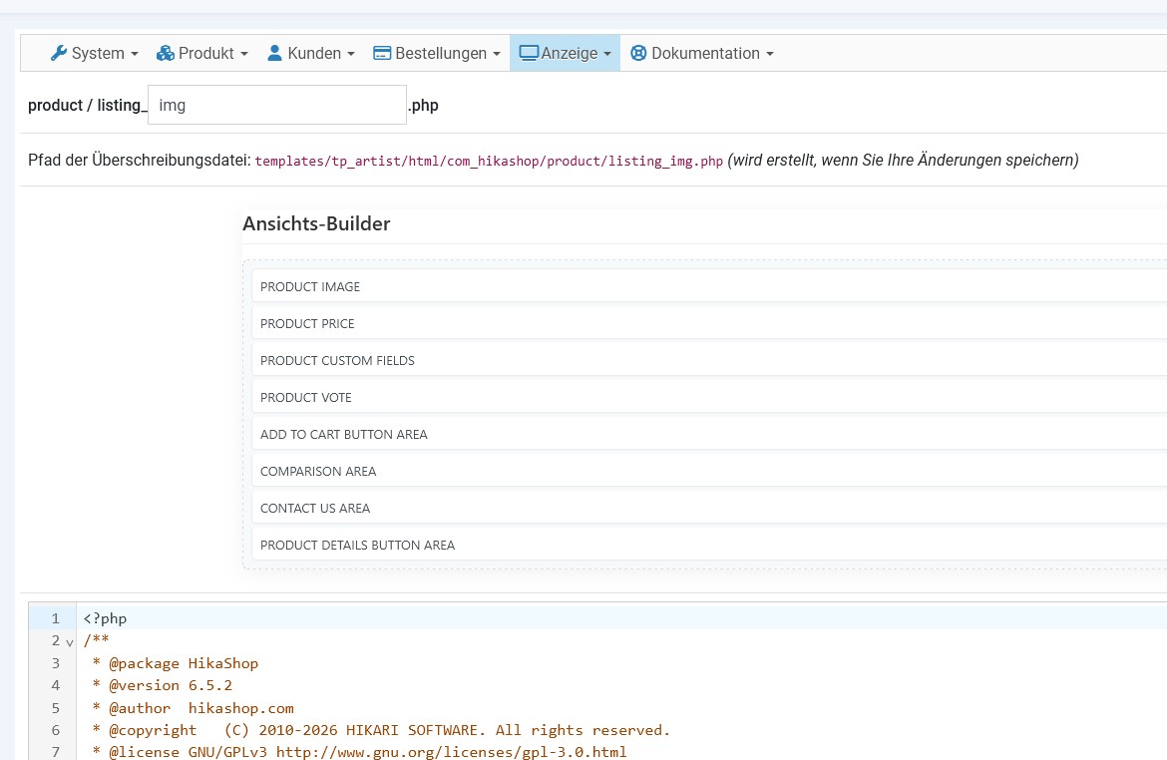The width and height of the screenshot is (1167, 760).
Task: Click the lifebuoy icon next to Dokumentation
Action: click(x=638, y=53)
